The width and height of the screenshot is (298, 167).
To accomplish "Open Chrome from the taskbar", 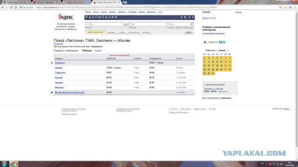I will tap(14, 164).
